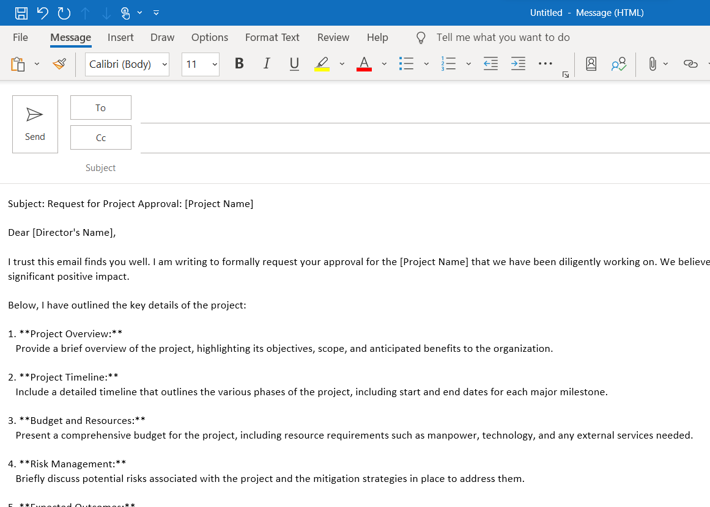Insert a bulleted list

click(406, 64)
